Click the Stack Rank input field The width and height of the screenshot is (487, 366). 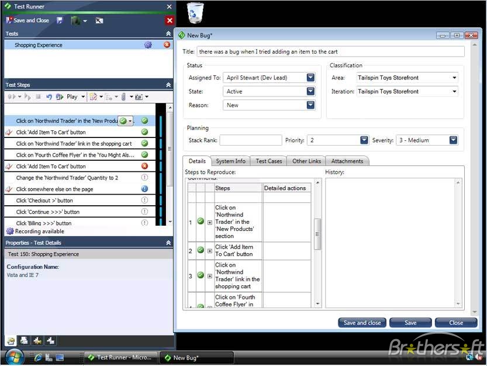coord(251,140)
